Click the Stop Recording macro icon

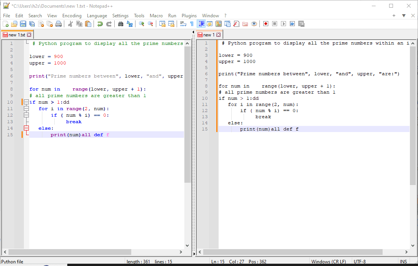click(274, 24)
